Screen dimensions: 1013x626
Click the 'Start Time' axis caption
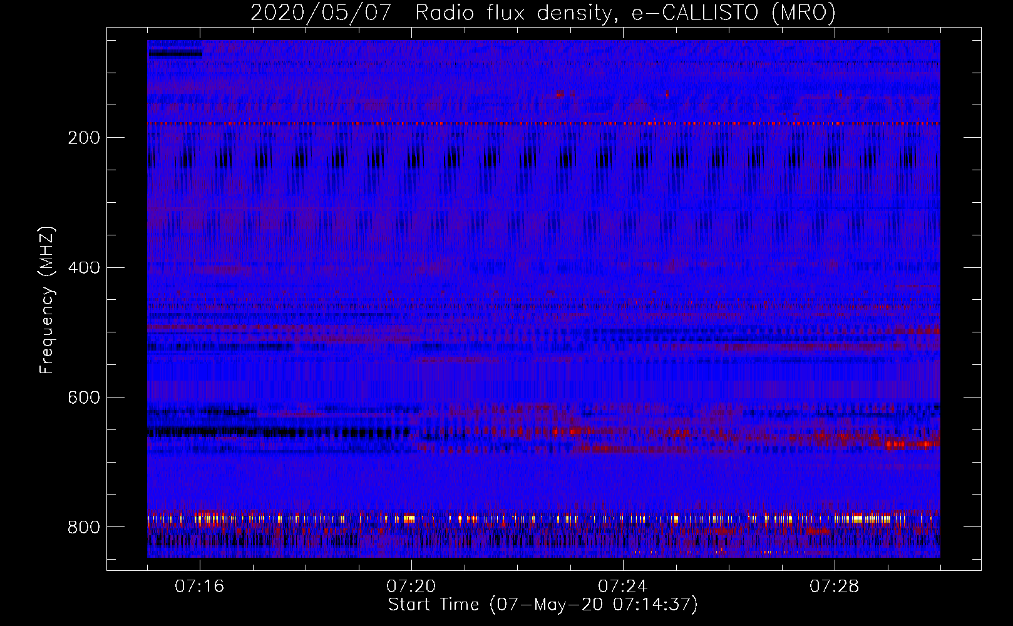(543, 605)
